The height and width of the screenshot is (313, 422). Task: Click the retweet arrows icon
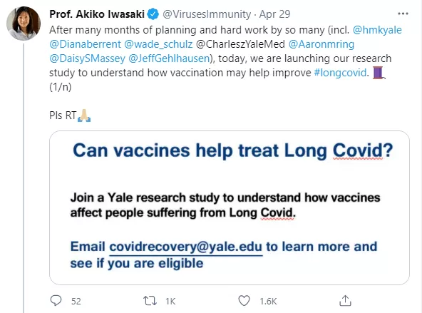click(x=150, y=301)
